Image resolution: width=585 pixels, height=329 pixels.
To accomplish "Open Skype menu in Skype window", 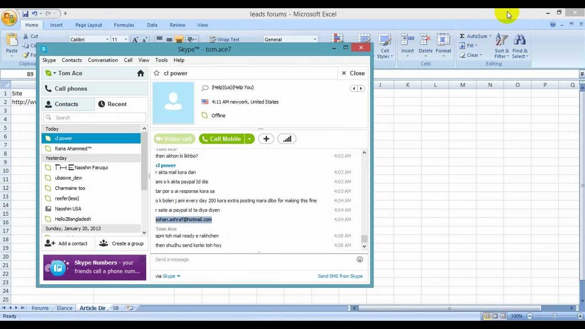I will point(49,60).
